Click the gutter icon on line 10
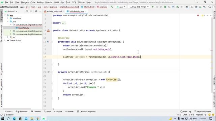Image resolution: width=216 pixels, height=121 pixels. (x=48, y=31)
